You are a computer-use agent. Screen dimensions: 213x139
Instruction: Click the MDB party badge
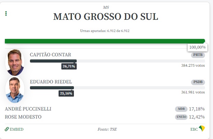pyautogui.click(x=181, y=109)
